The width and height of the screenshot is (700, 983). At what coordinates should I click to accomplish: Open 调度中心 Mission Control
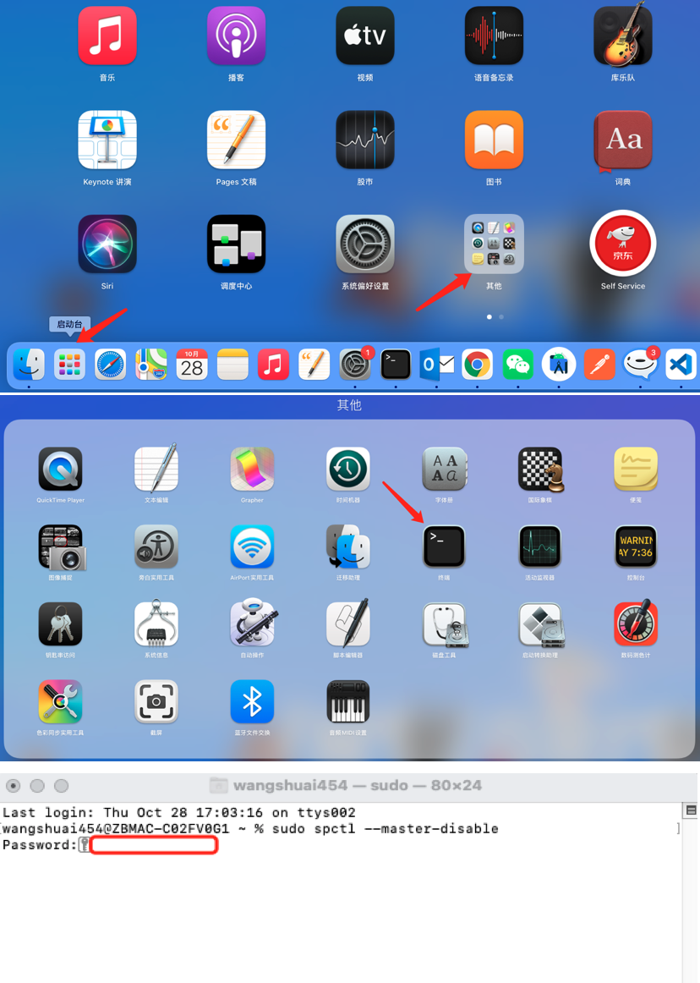pyautogui.click(x=236, y=244)
